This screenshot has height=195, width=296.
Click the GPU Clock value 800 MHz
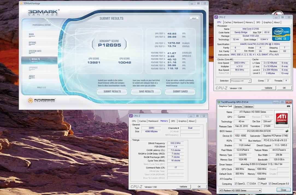[240, 169]
